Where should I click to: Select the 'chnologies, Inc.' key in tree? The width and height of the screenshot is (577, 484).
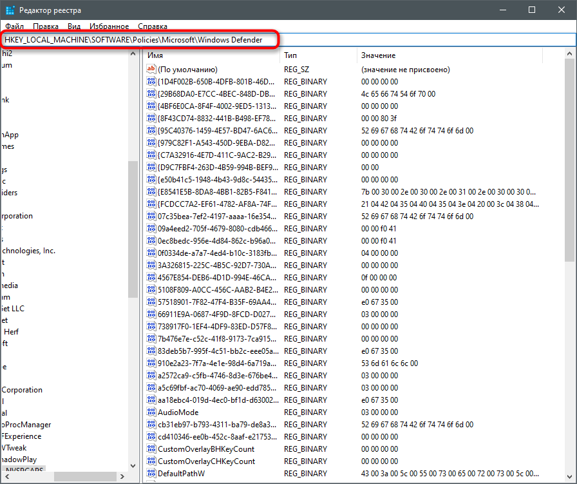[28, 251]
